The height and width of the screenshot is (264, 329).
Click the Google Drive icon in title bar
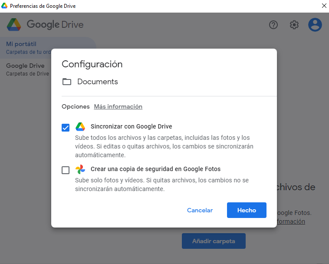point(4,6)
